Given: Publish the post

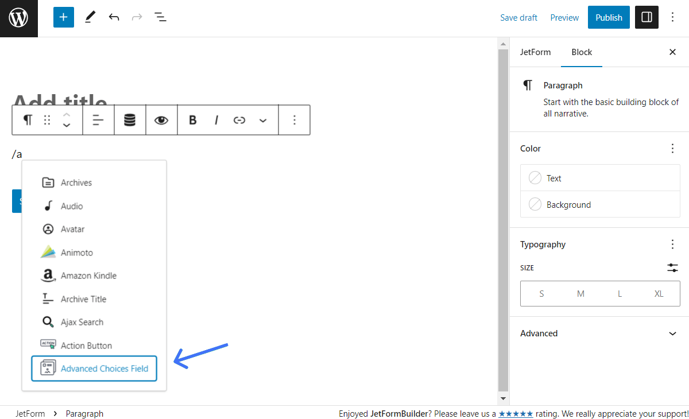Looking at the screenshot, I should (609, 17).
